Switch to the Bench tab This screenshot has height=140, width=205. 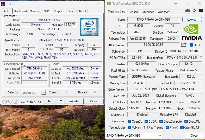(71, 11)
